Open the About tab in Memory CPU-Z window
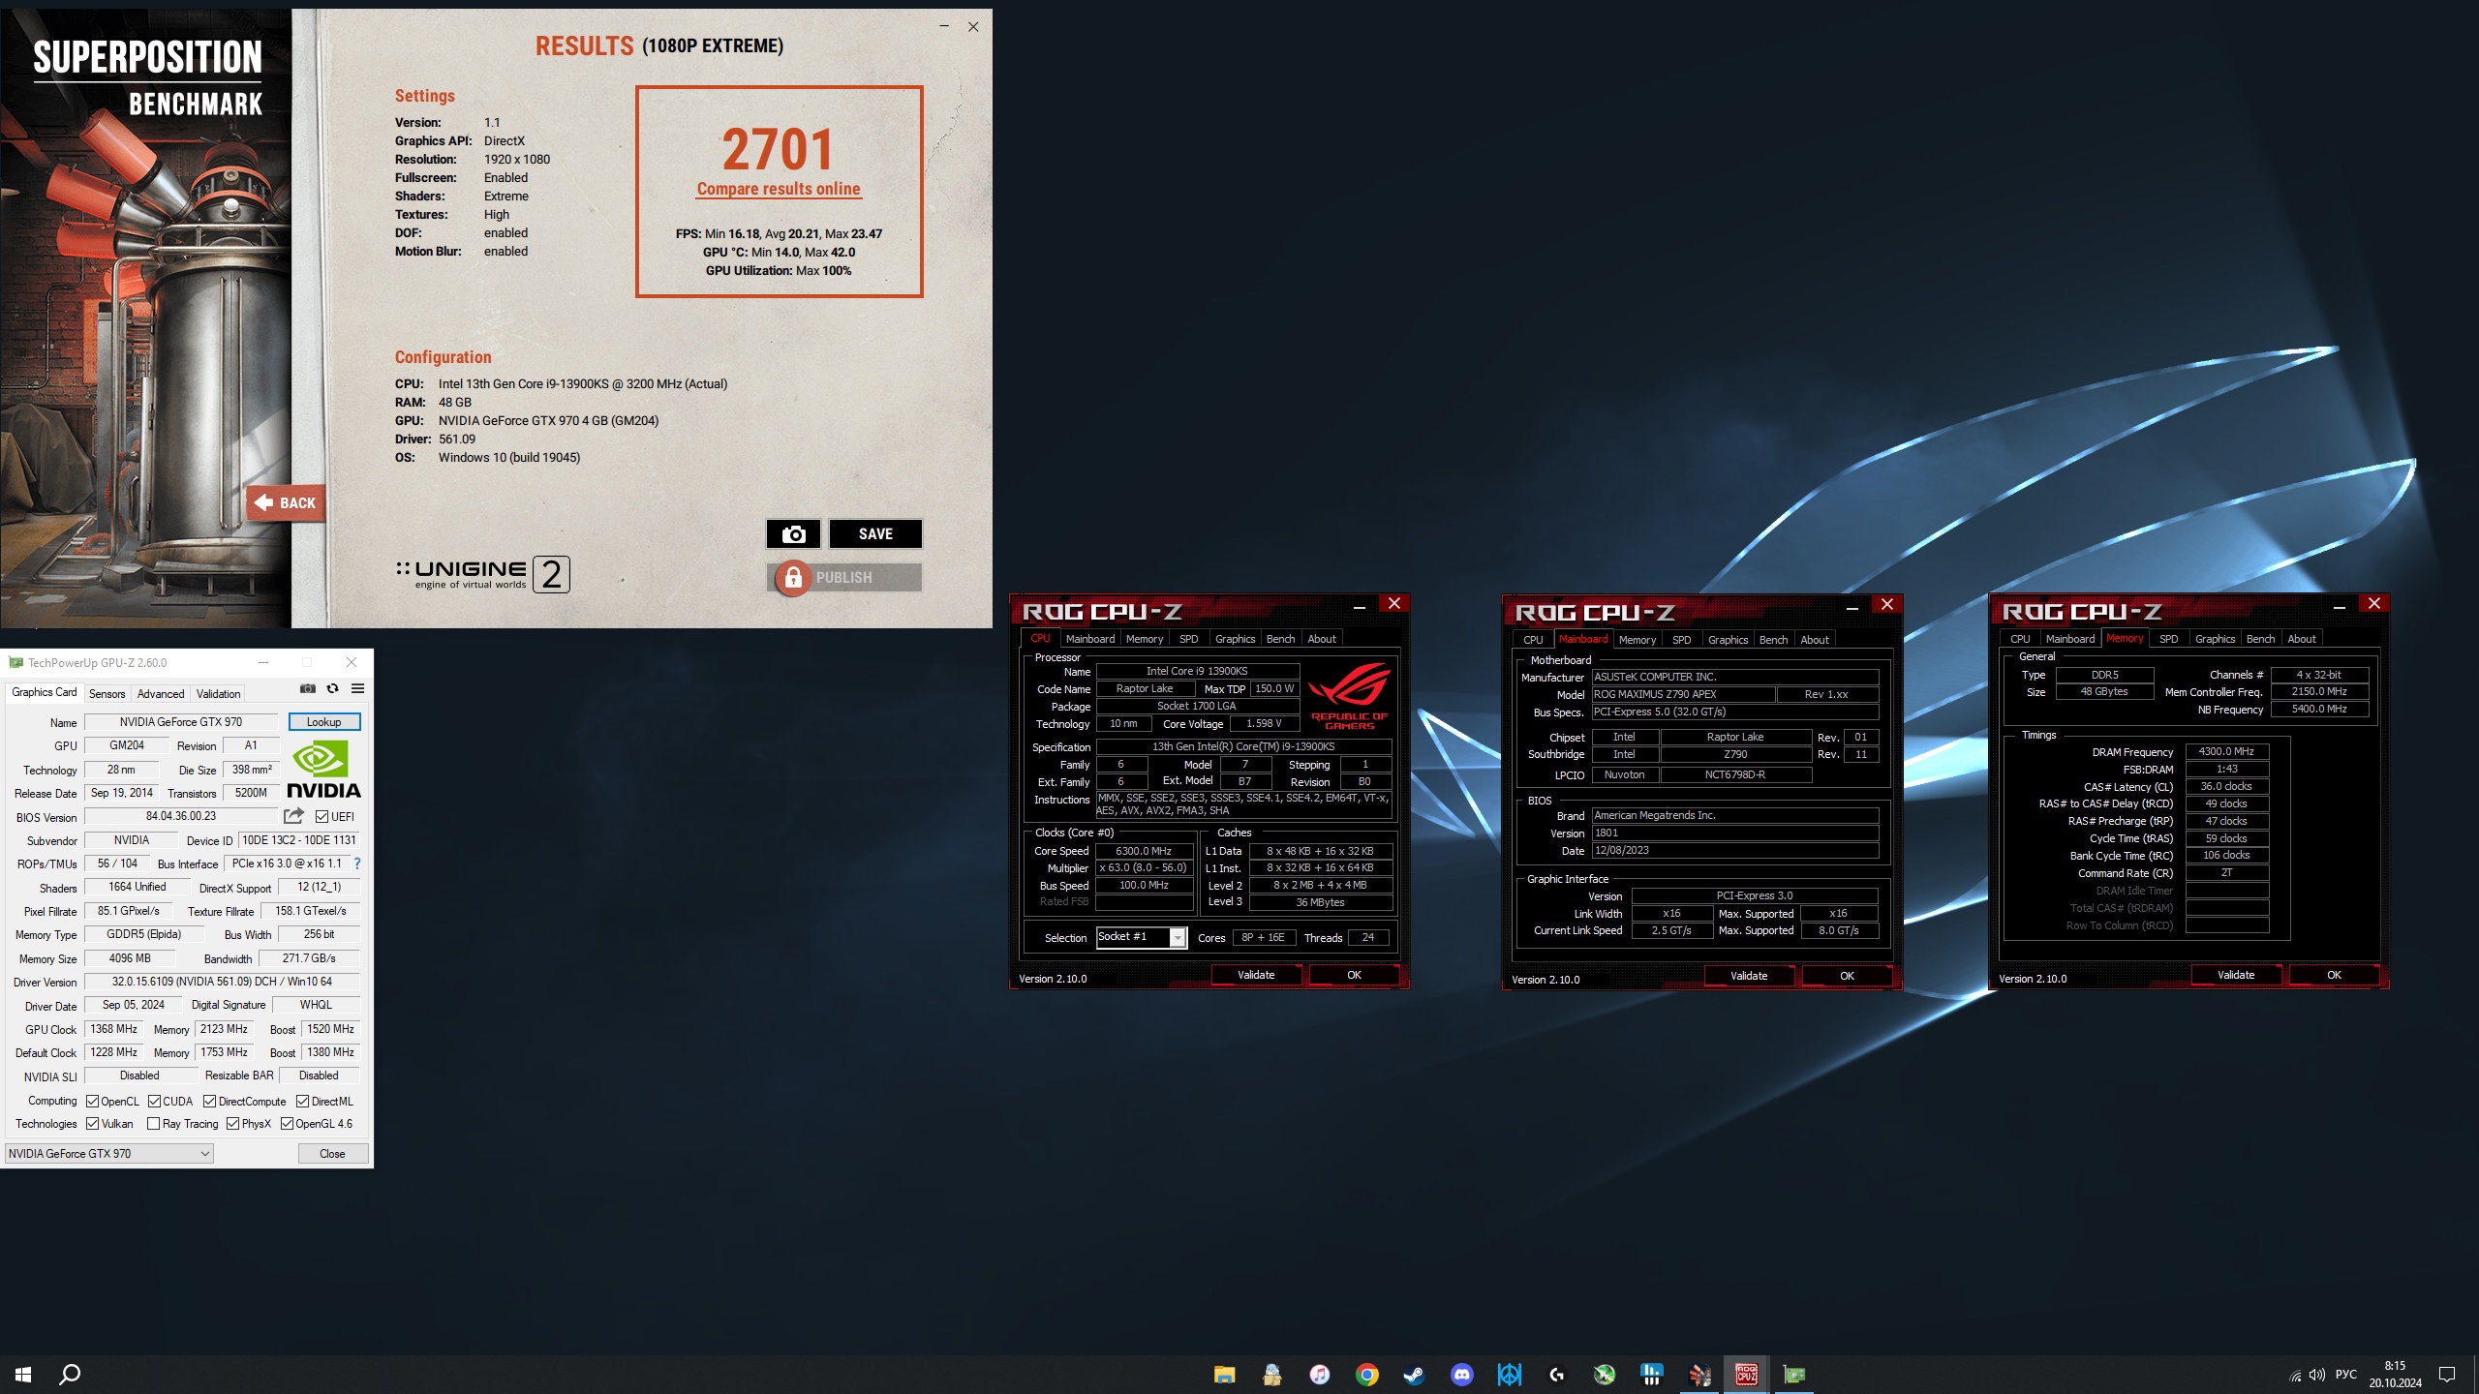Screen dimensions: 2479x1394 click(x=2302, y=639)
